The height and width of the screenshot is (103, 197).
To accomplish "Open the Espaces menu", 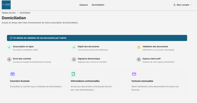I will pos(84,5).
